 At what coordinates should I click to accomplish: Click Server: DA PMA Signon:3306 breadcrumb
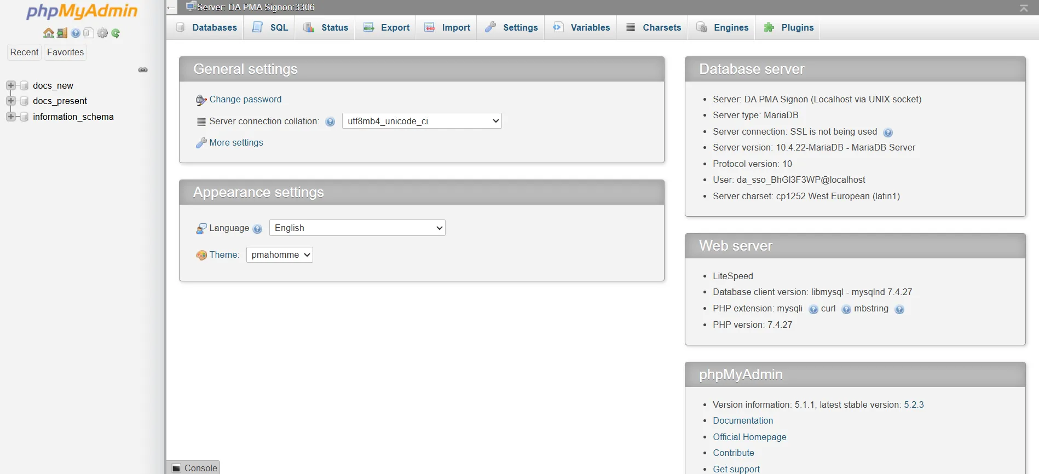pos(256,7)
